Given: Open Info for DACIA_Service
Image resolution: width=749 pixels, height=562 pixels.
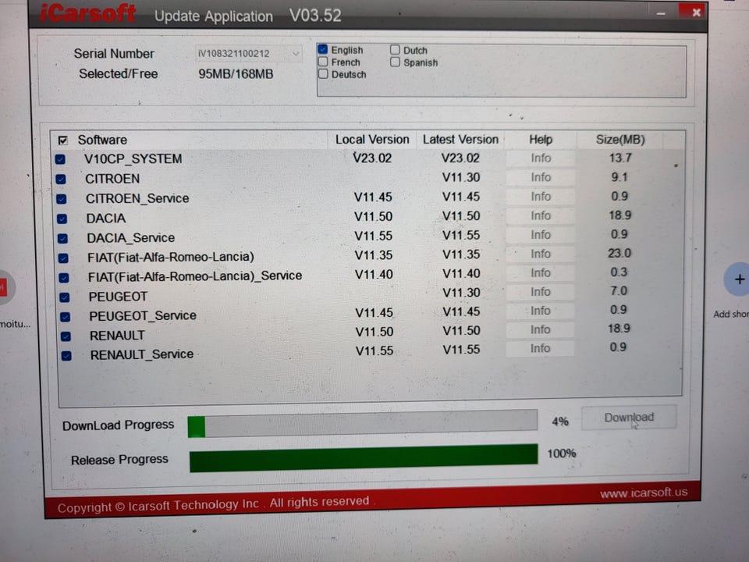Looking at the screenshot, I should click(x=540, y=235).
